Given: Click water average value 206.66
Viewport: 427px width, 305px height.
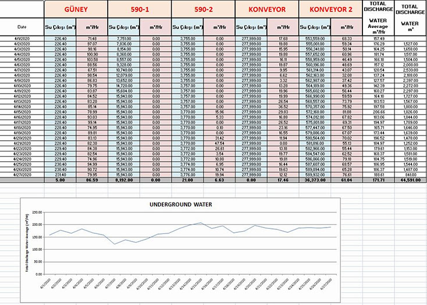Looking at the screenshot, I should [378, 112].
